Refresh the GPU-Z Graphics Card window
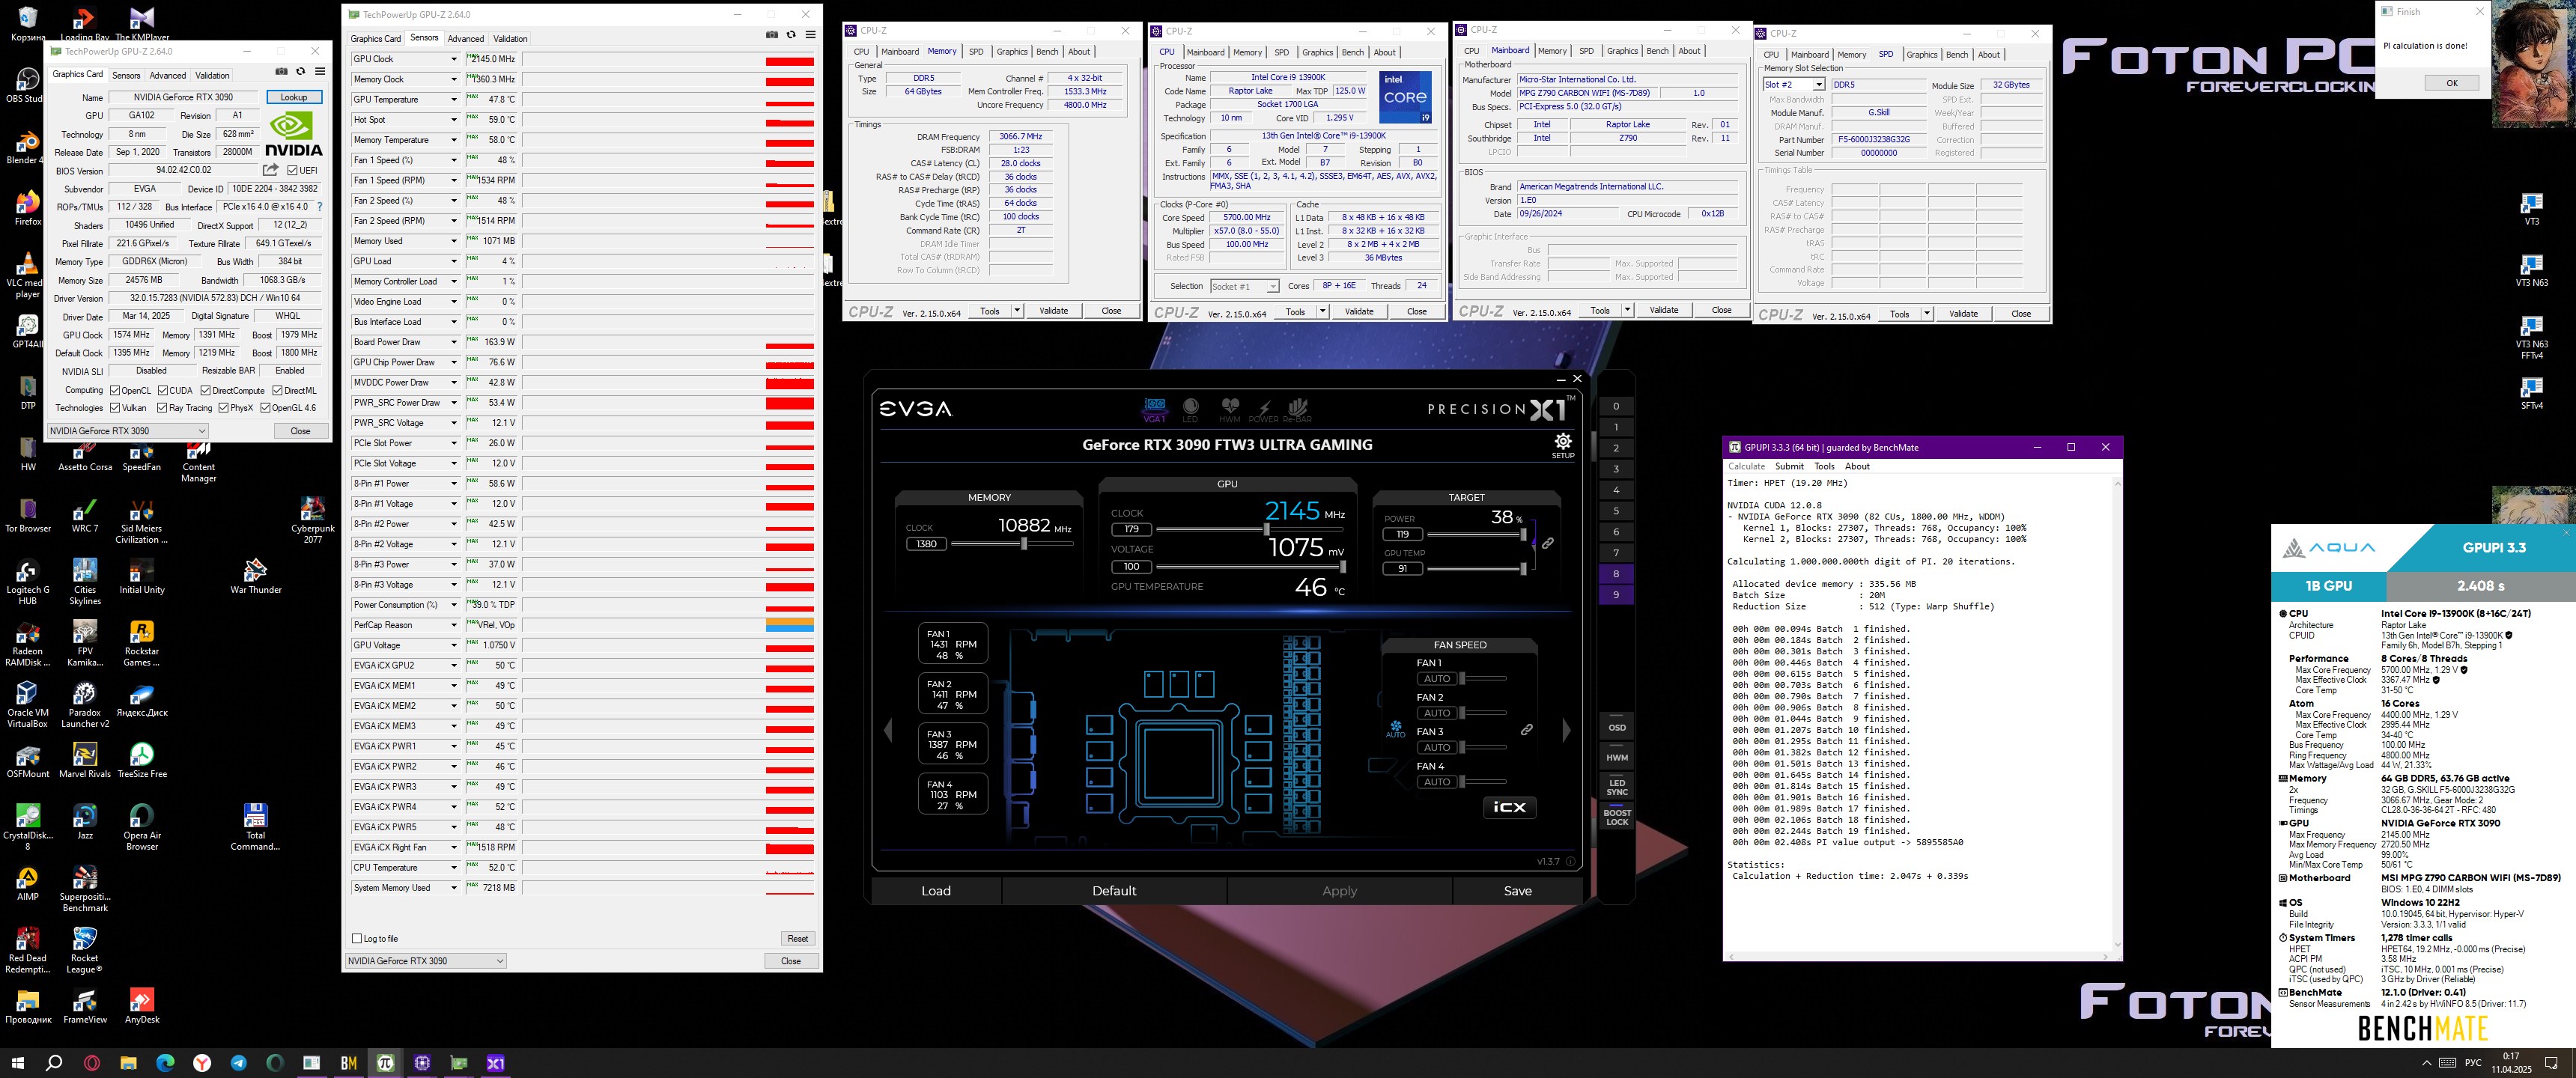Image resolution: width=2576 pixels, height=1078 pixels. click(300, 71)
